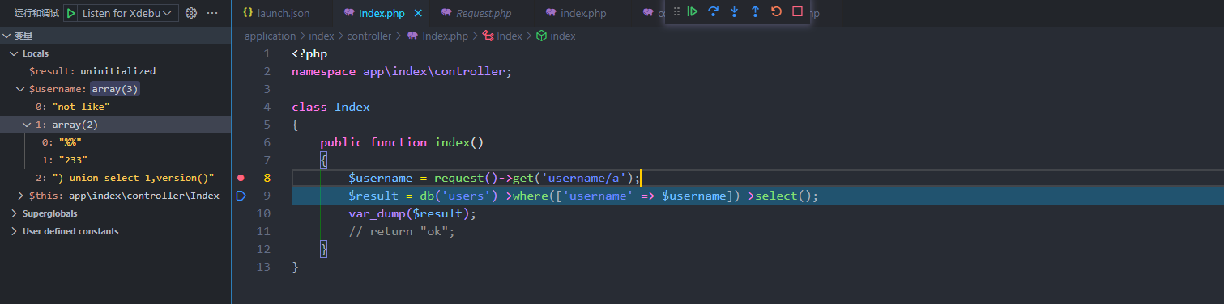
Task: Select the 0: "%%" variable row
Action: (x=115, y=142)
